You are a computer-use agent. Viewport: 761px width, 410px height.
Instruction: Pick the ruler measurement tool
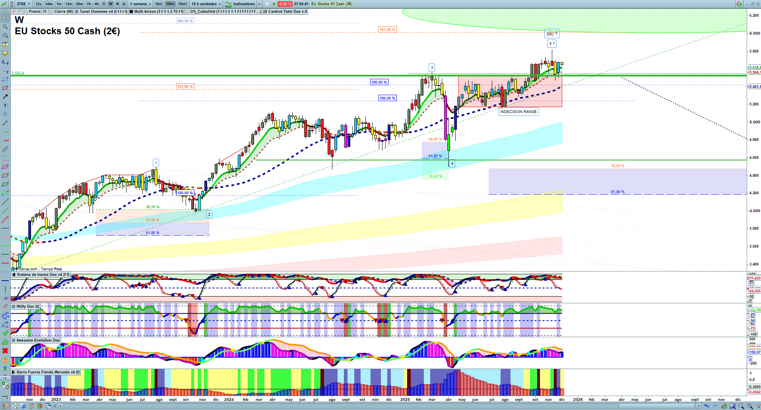[5, 149]
